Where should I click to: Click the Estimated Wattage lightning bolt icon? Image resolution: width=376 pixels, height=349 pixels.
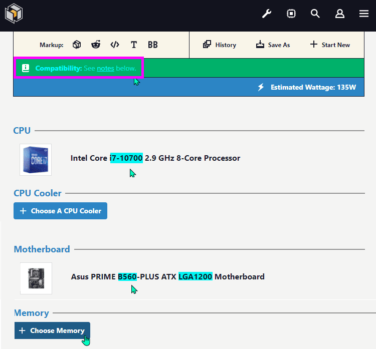[261, 87]
